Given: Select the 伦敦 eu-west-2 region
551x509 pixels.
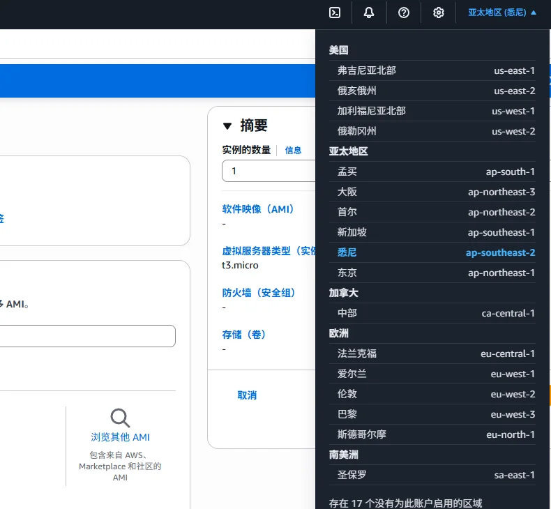Looking at the screenshot, I should pos(436,394).
